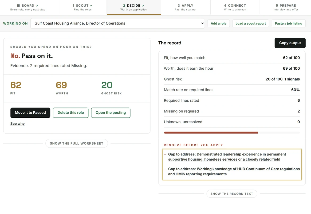The image size is (311, 214).
Task: Go to the 3 Apply tab
Action: pyautogui.click(x=186, y=7)
